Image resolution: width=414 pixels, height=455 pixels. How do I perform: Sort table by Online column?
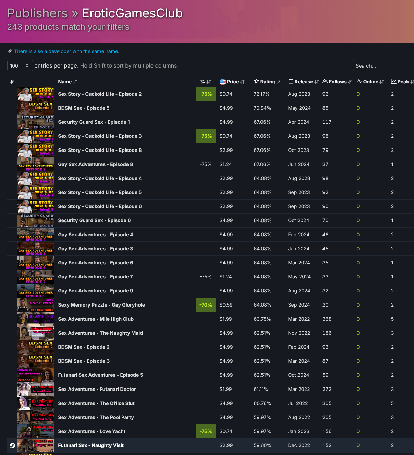[370, 82]
